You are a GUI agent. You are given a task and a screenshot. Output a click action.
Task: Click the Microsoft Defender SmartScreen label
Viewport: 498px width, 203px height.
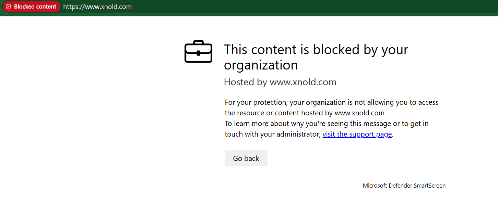(404, 186)
